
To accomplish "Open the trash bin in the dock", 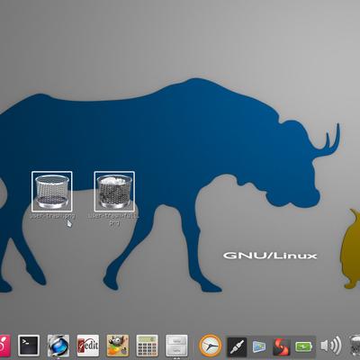I will pos(355,346).
